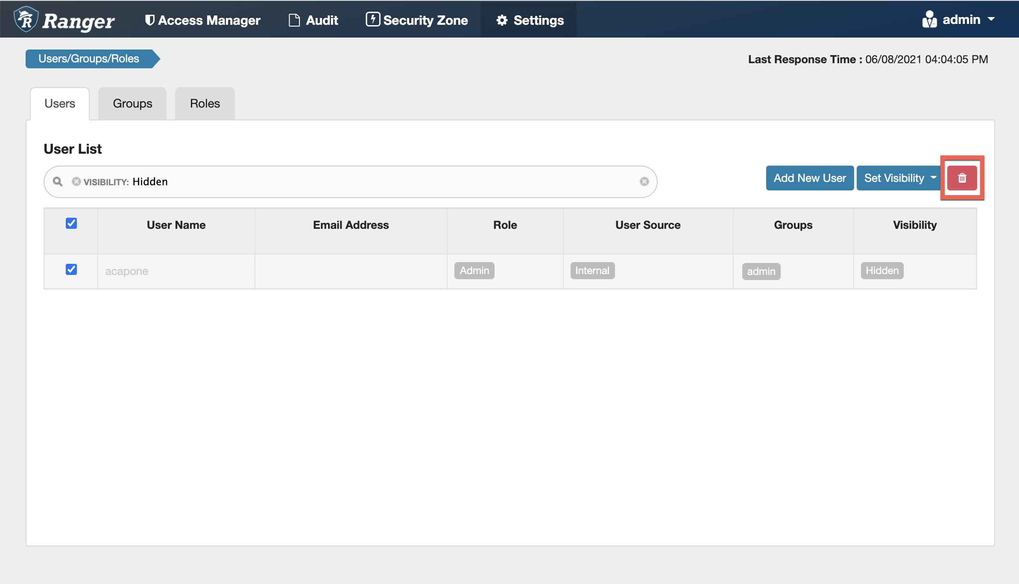Open the admin account dropdown arrow

(x=992, y=20)
